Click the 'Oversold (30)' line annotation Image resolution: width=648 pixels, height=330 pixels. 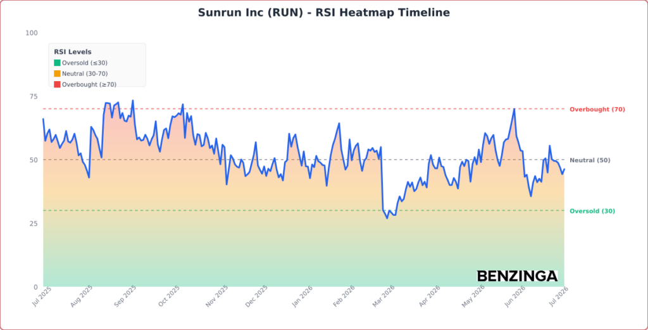click(x=592, y=212)
